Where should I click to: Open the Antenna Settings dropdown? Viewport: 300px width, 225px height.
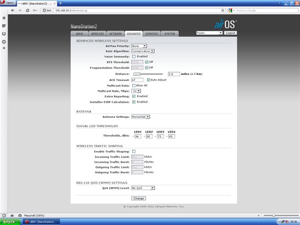[141, 117]
